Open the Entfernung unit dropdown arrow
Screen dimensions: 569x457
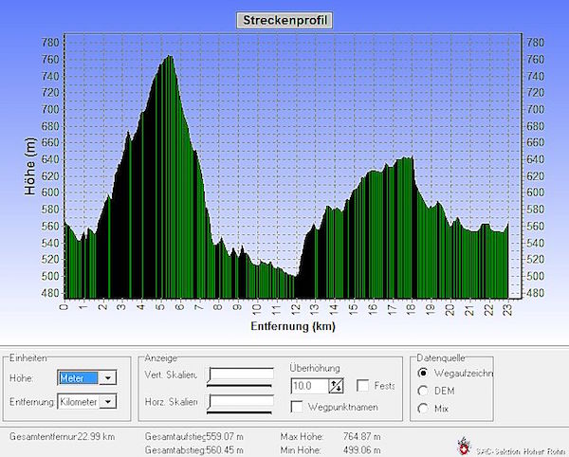coord(107,402)
